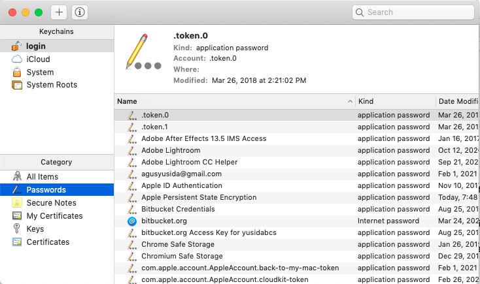Click pencil icon beside Apple ID Authentication

click(132, 185)
